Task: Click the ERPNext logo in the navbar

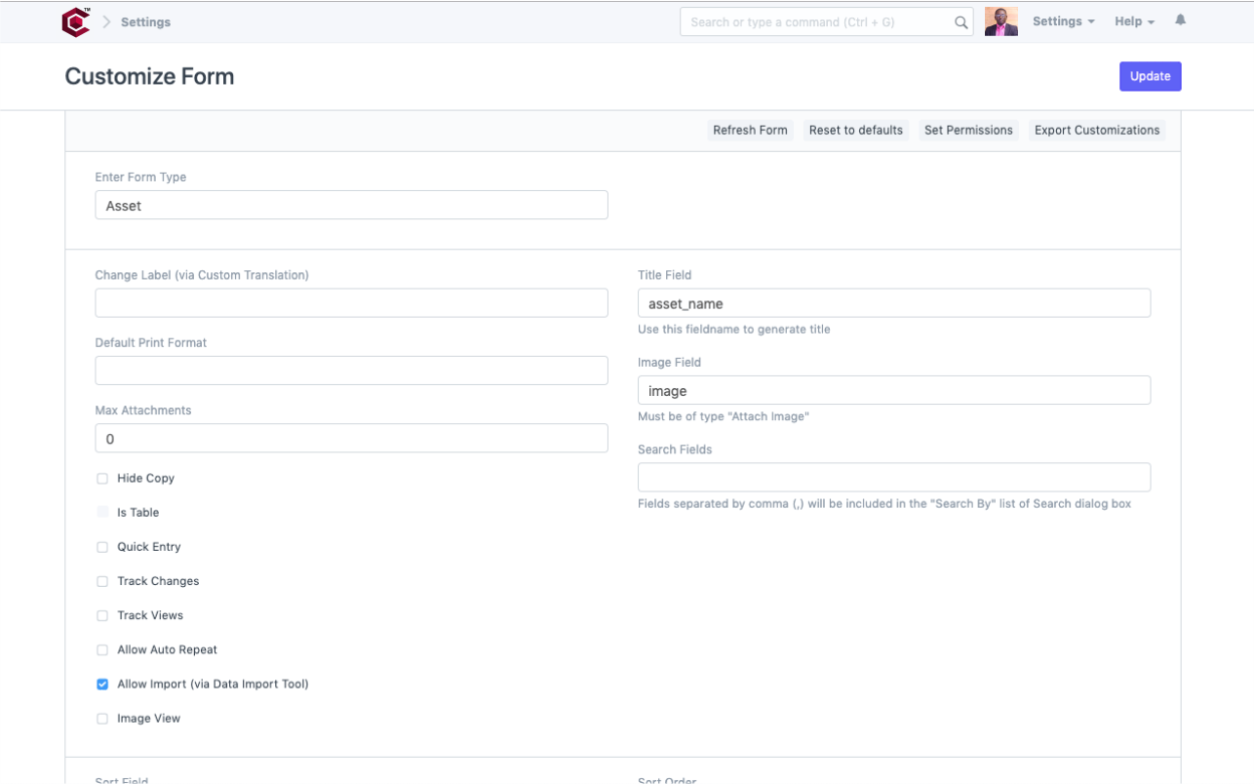Action: click(76, 20)
